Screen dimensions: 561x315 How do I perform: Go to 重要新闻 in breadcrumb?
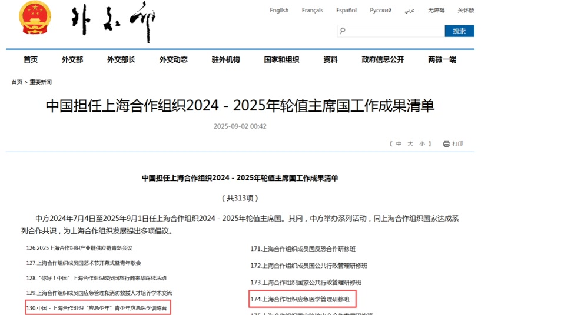coord(41,82)
